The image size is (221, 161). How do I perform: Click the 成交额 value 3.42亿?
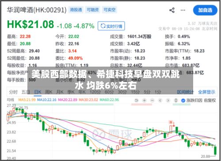[x=133, y=44]
